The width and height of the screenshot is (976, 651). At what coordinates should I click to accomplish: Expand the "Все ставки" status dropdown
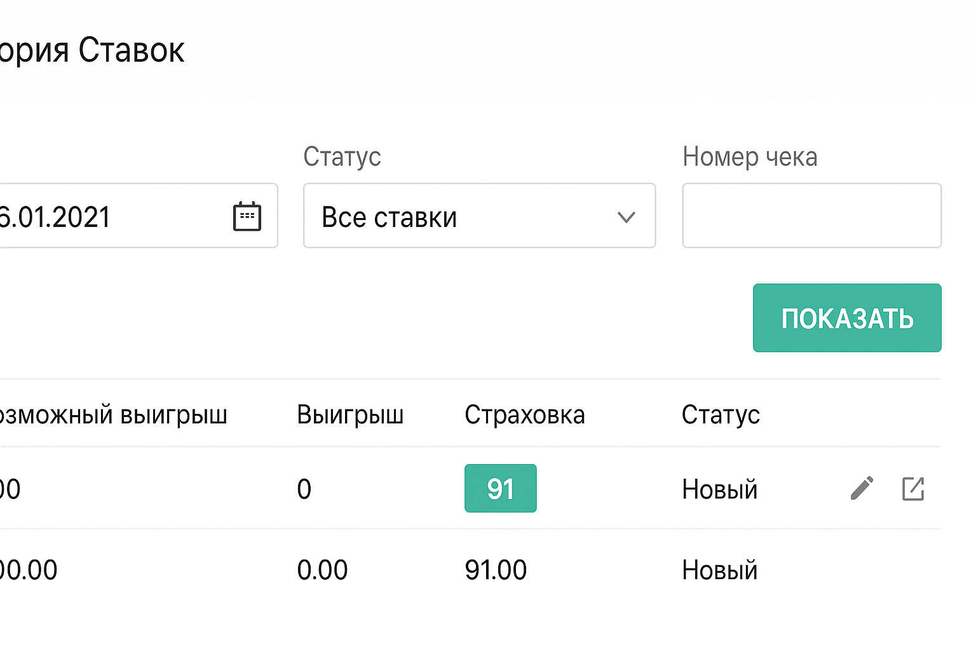(x=479, y=216)
